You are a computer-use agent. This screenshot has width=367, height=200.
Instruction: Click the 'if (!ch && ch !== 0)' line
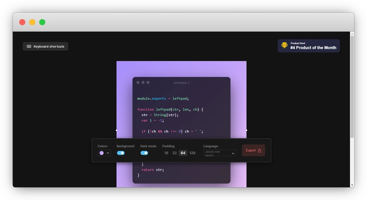[172, 131]
